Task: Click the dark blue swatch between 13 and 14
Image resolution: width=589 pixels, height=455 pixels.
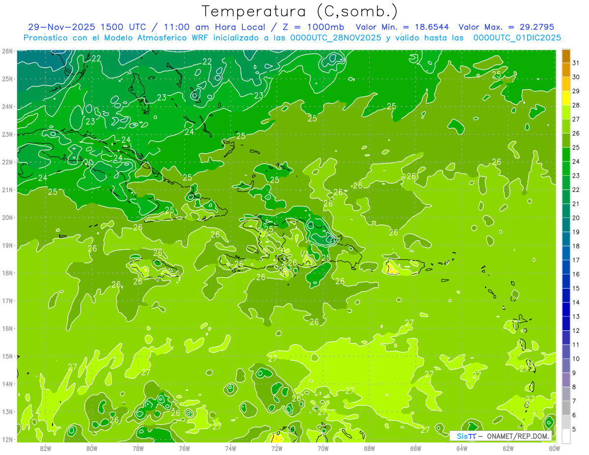Action: 566,309
